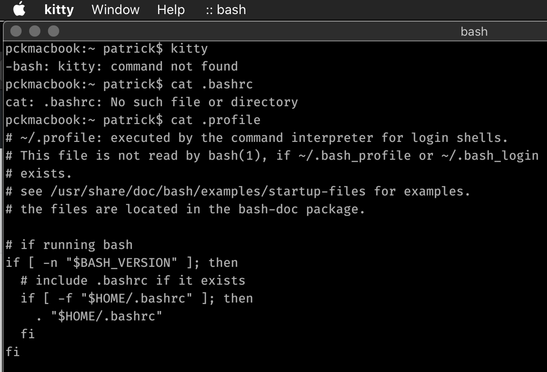
Task: Click the yellow minimize traffic light
Action: pos(35,31)
